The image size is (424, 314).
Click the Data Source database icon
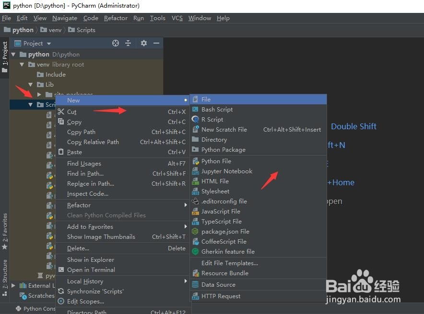point(195,284)
